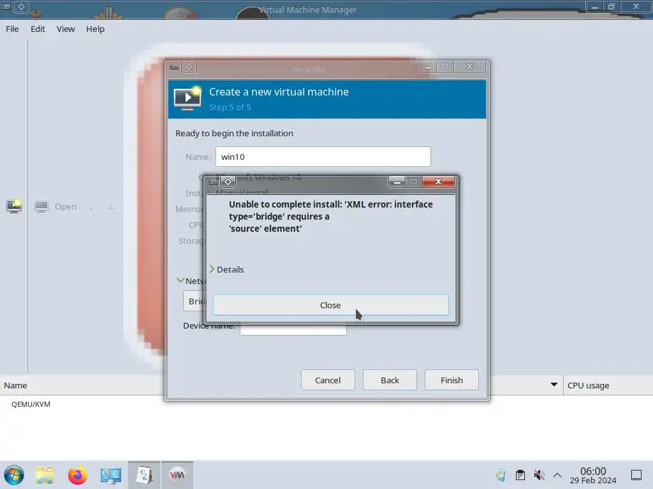
Task: Click the pause VM icon in toolbar
Action: coord(110,206)
